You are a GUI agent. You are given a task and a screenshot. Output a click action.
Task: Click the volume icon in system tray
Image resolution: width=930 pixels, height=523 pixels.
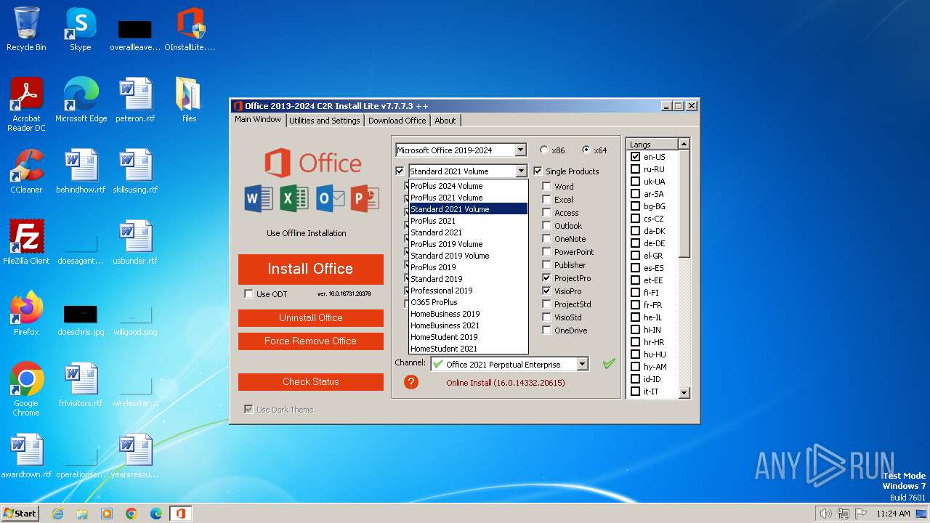[x=825, y=514]
